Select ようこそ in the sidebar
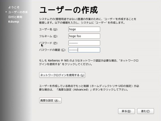Image resolution: width=161 pixels, height=121 pixels. pyautogui.click(x=14, y=7)
